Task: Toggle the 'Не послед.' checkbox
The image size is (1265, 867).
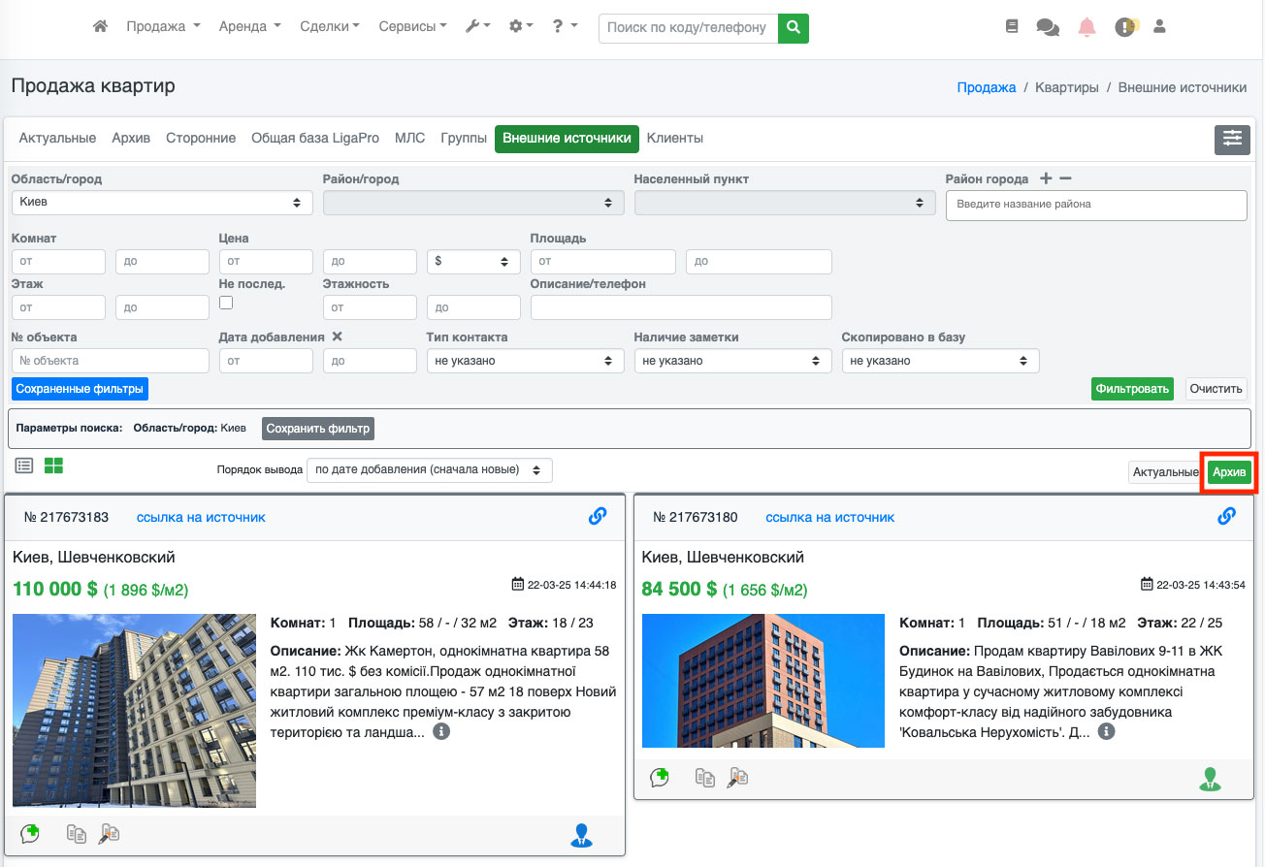Action: coord(226,303)
